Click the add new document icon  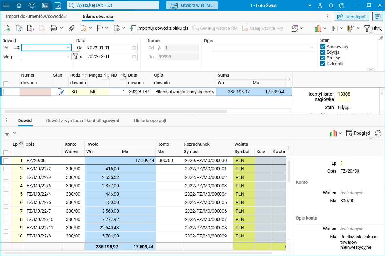[x=7, y=28]
